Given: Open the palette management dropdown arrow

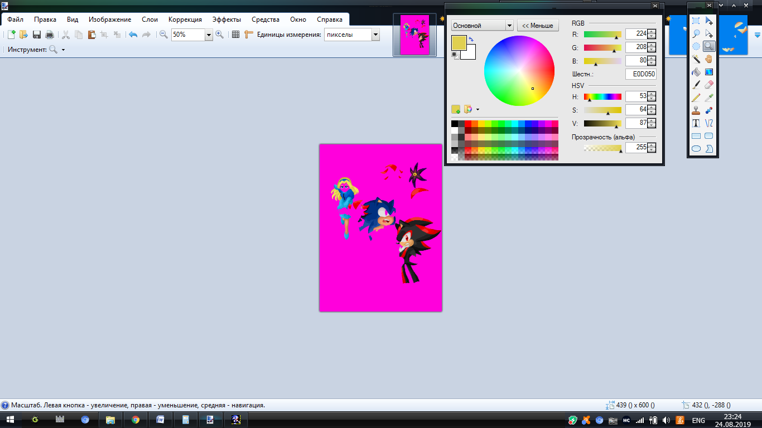Looking at the screenshot, I should [478, 109].
